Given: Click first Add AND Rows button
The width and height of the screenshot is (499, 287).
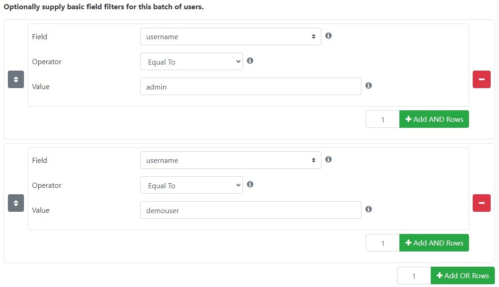Looking at the screenshot, I should click(x=434, y=119).
